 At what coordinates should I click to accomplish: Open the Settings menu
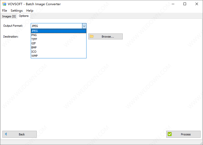pos(17,11)
